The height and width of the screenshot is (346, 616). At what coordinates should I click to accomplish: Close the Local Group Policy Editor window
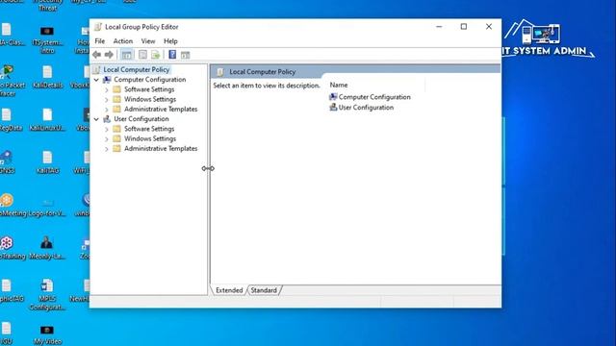coord(489,27)
